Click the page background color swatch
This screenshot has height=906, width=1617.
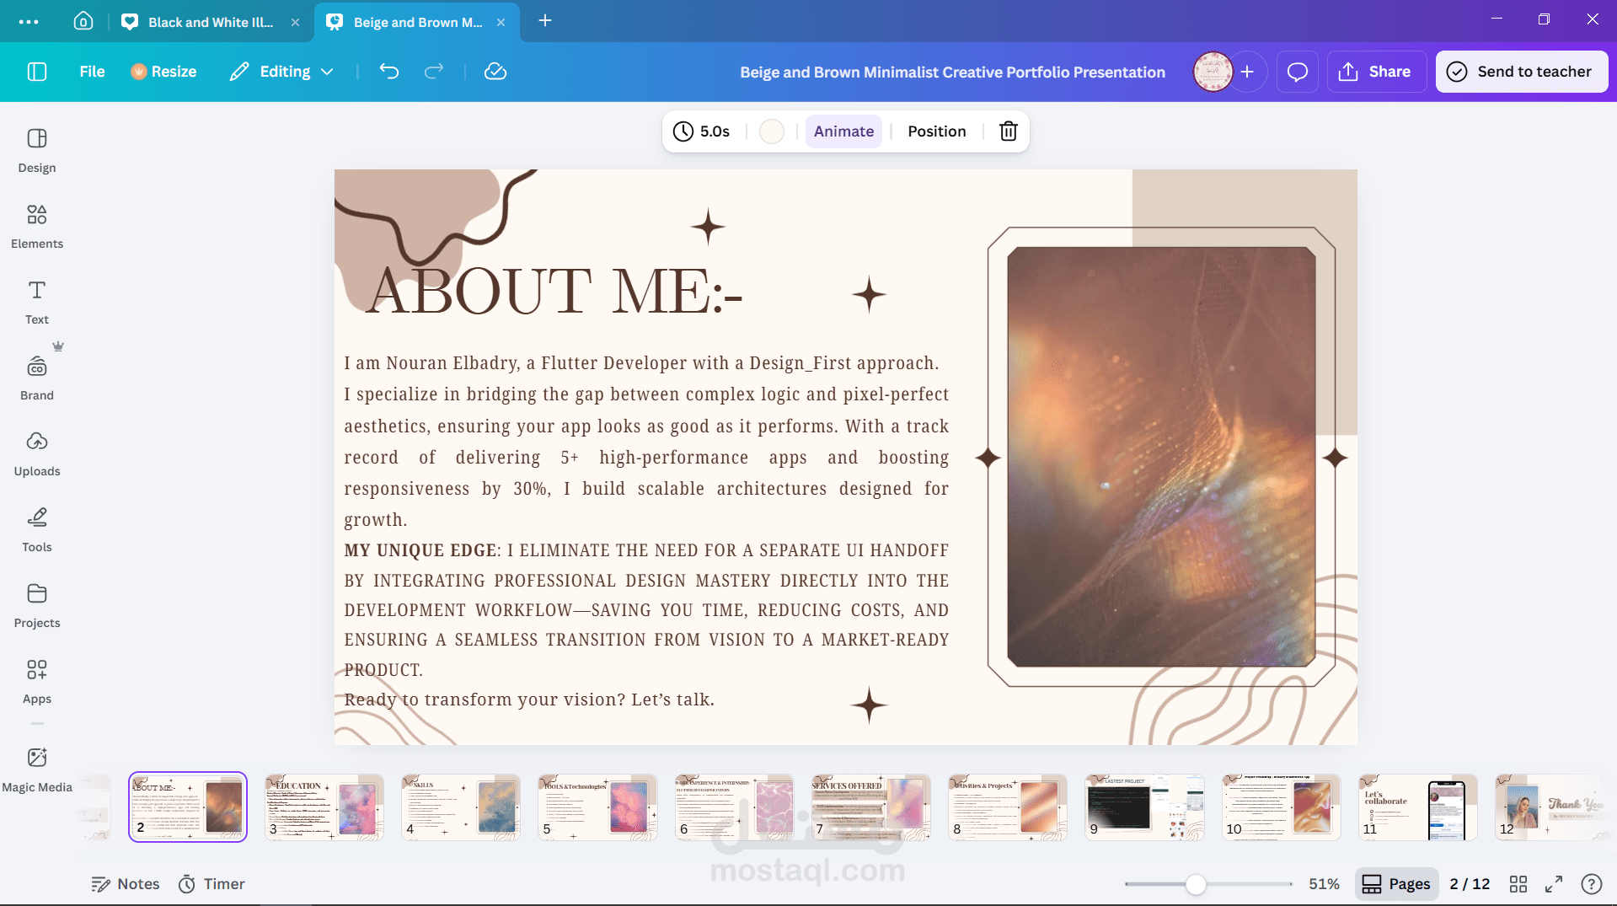coord(771,131)
